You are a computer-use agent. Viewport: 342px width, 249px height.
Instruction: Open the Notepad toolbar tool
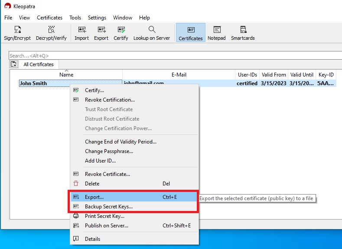(x=217, y=33)
